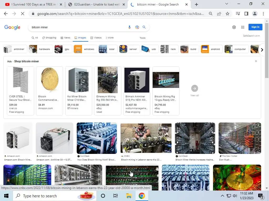Viewport: 269px width, 201px height.
Task: Click the address bar URL
Action: (120, 14)
